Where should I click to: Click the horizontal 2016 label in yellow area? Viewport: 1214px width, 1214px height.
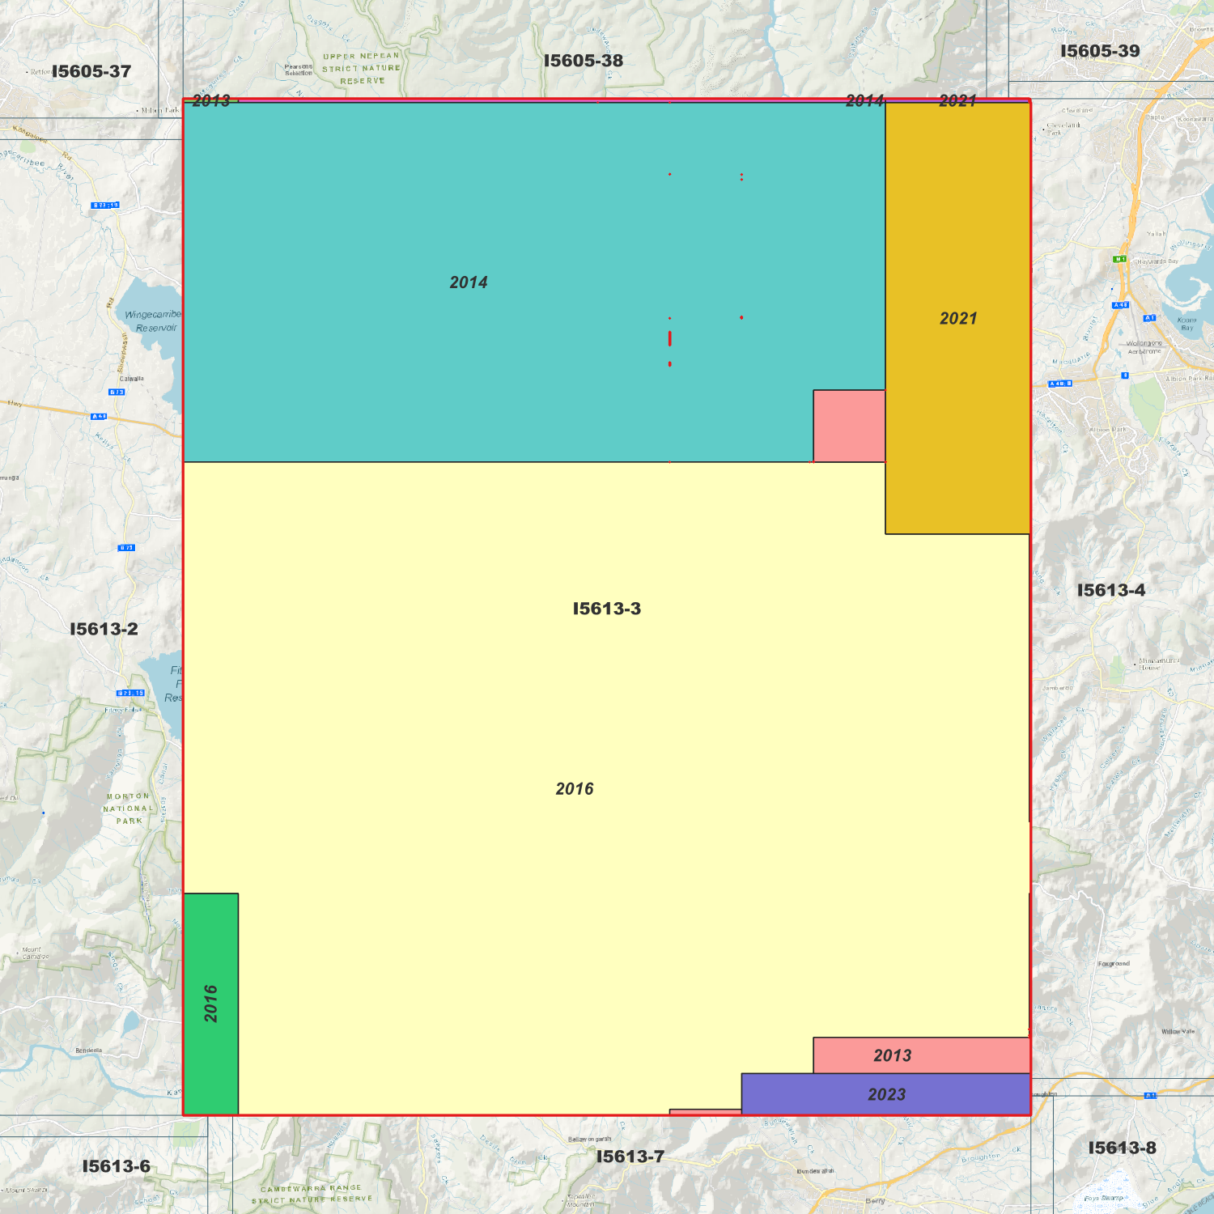click(x=575, y=789)
